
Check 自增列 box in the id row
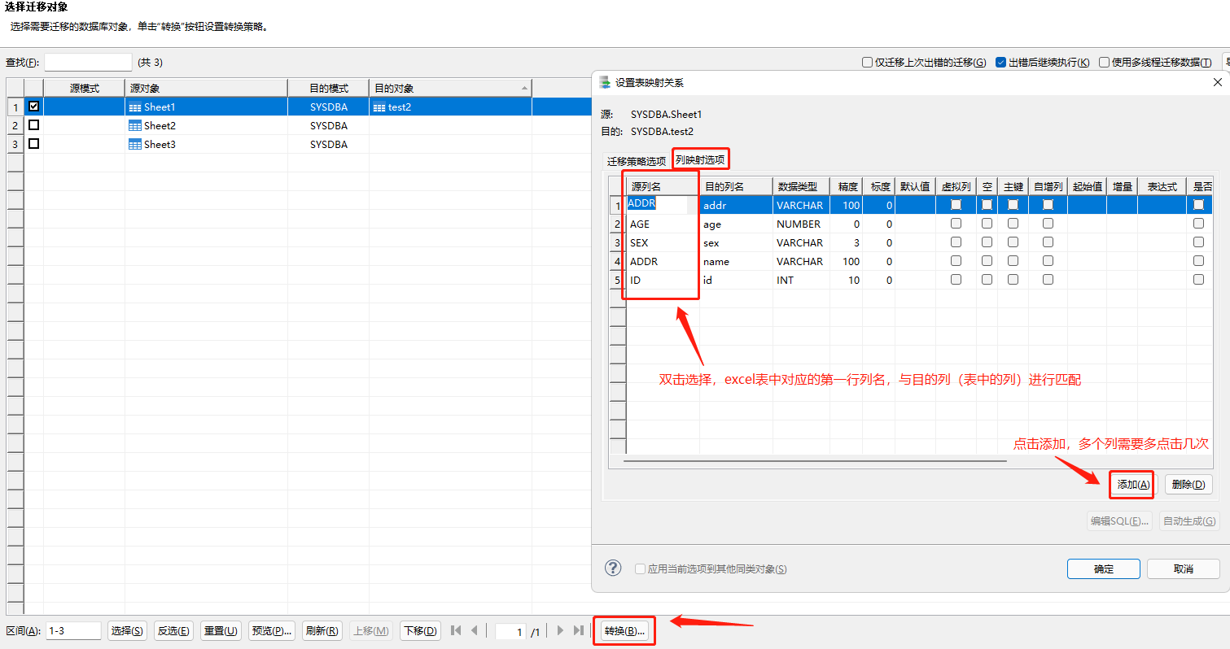click(x=1048, y=280)
